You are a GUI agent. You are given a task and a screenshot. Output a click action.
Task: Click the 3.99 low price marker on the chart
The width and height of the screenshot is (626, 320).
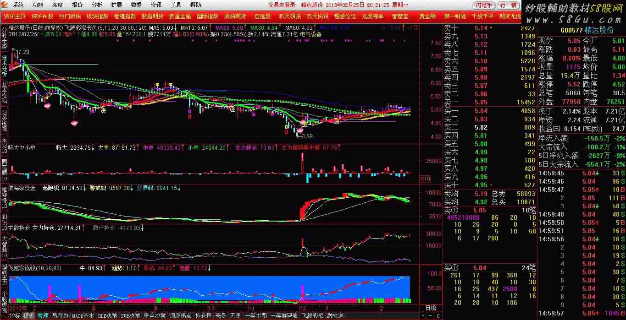(307, 136)
